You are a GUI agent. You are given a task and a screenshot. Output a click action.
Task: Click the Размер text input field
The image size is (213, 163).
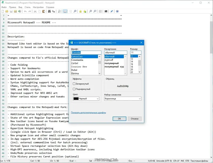coord(136,53)
